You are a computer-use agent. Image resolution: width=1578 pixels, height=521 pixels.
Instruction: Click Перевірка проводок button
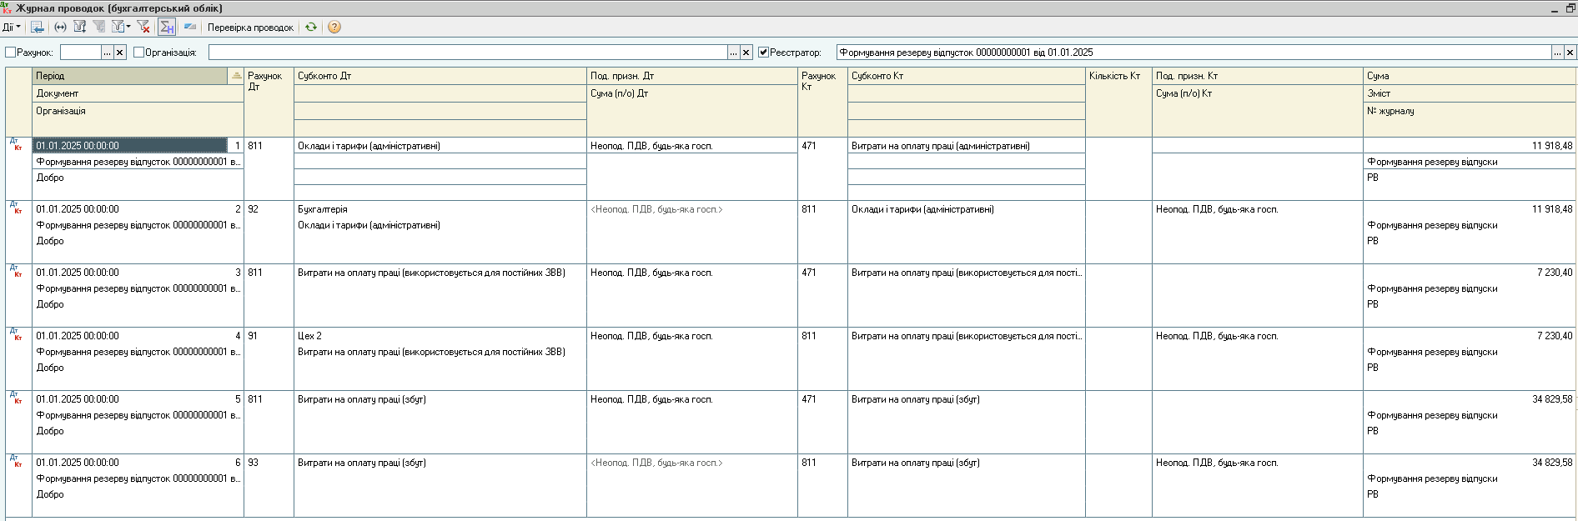pyautogui.click(x=250, y=28)
